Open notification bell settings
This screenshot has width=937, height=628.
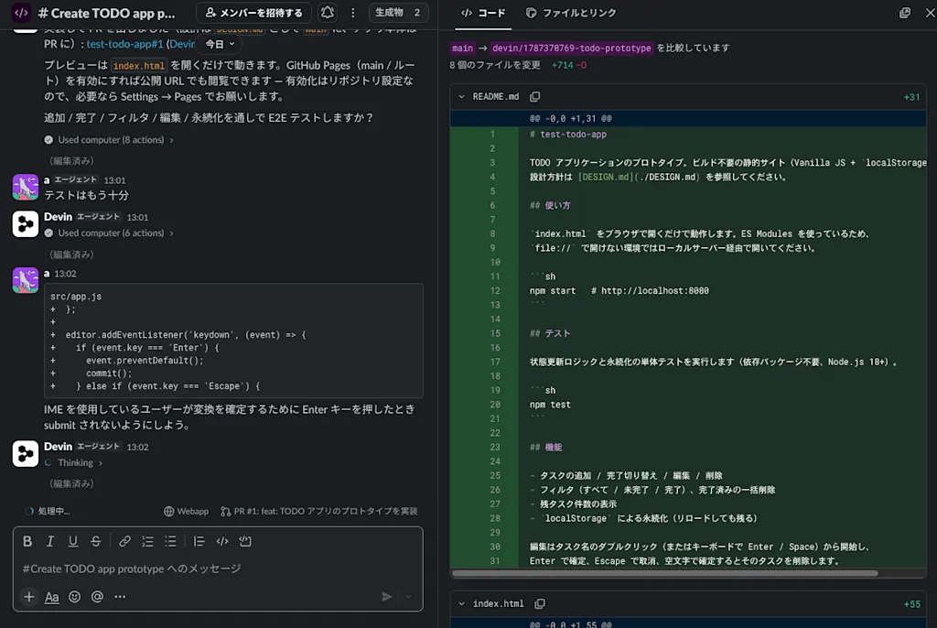pyautogui.click(x=328, y=13)
